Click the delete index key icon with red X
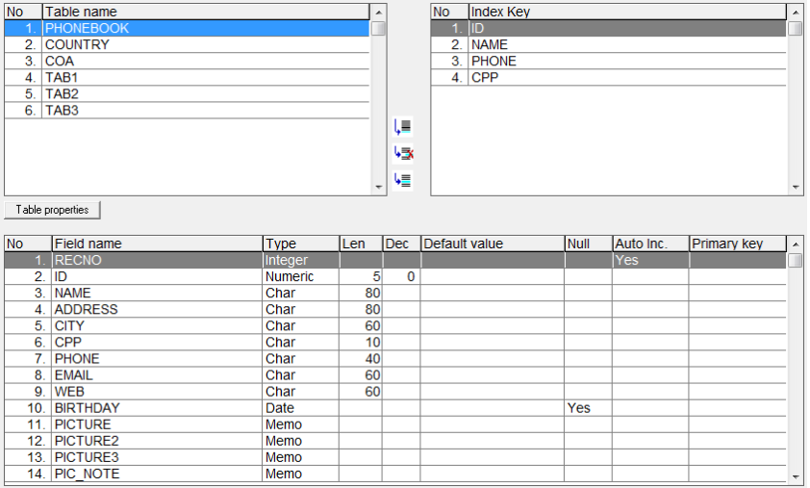 click(x=402, y=153)
